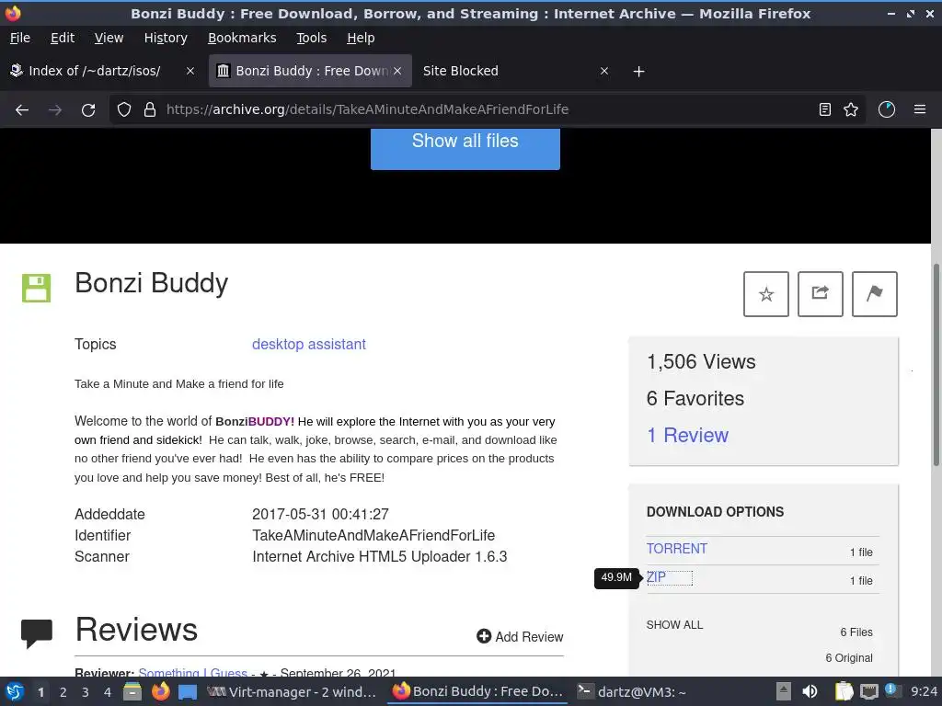
Task: Open the volume control tray icon
Action: pos(810,691)
